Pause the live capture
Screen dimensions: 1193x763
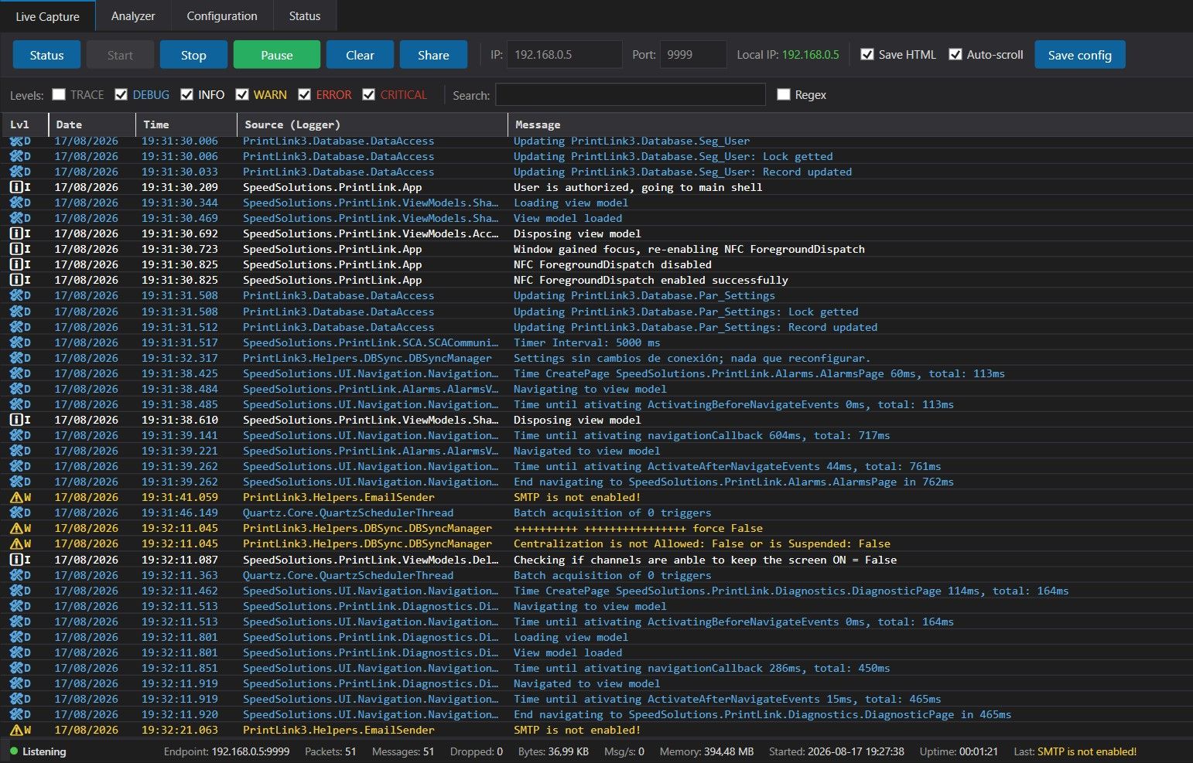tap(277, 55)
